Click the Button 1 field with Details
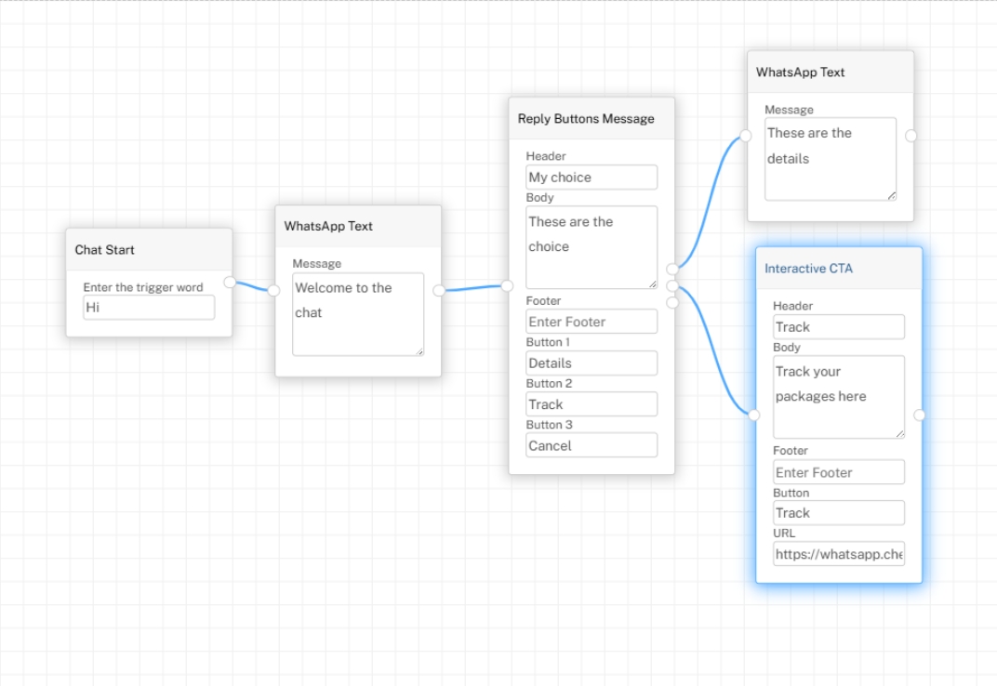Image resolution: width=997 pixels, height=686 pixels. pos(591,363)
